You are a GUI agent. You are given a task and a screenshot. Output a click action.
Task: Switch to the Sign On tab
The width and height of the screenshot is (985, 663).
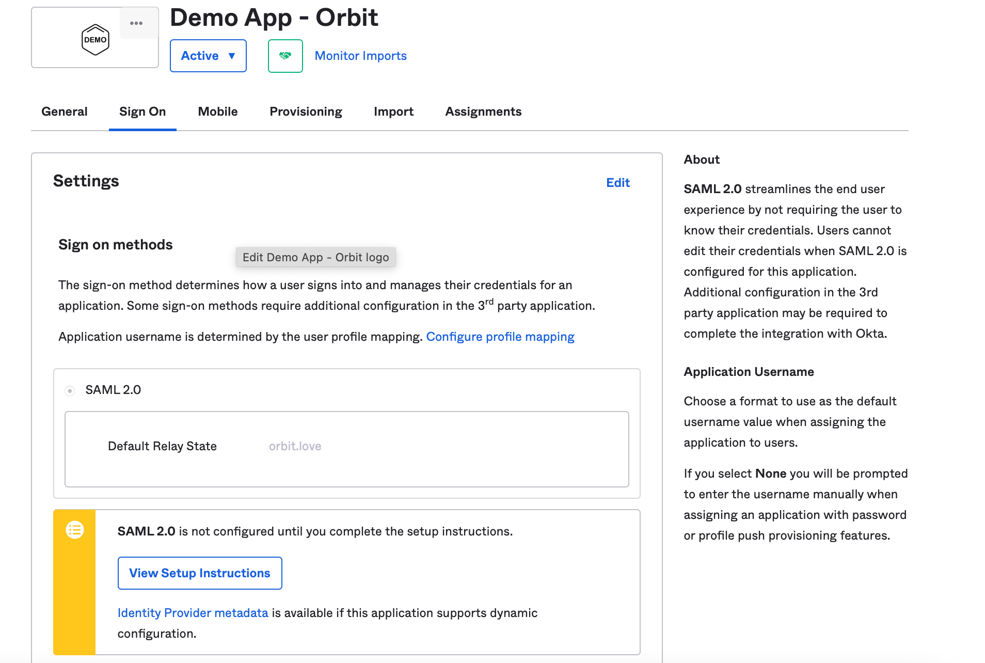[x=142, y=112]
